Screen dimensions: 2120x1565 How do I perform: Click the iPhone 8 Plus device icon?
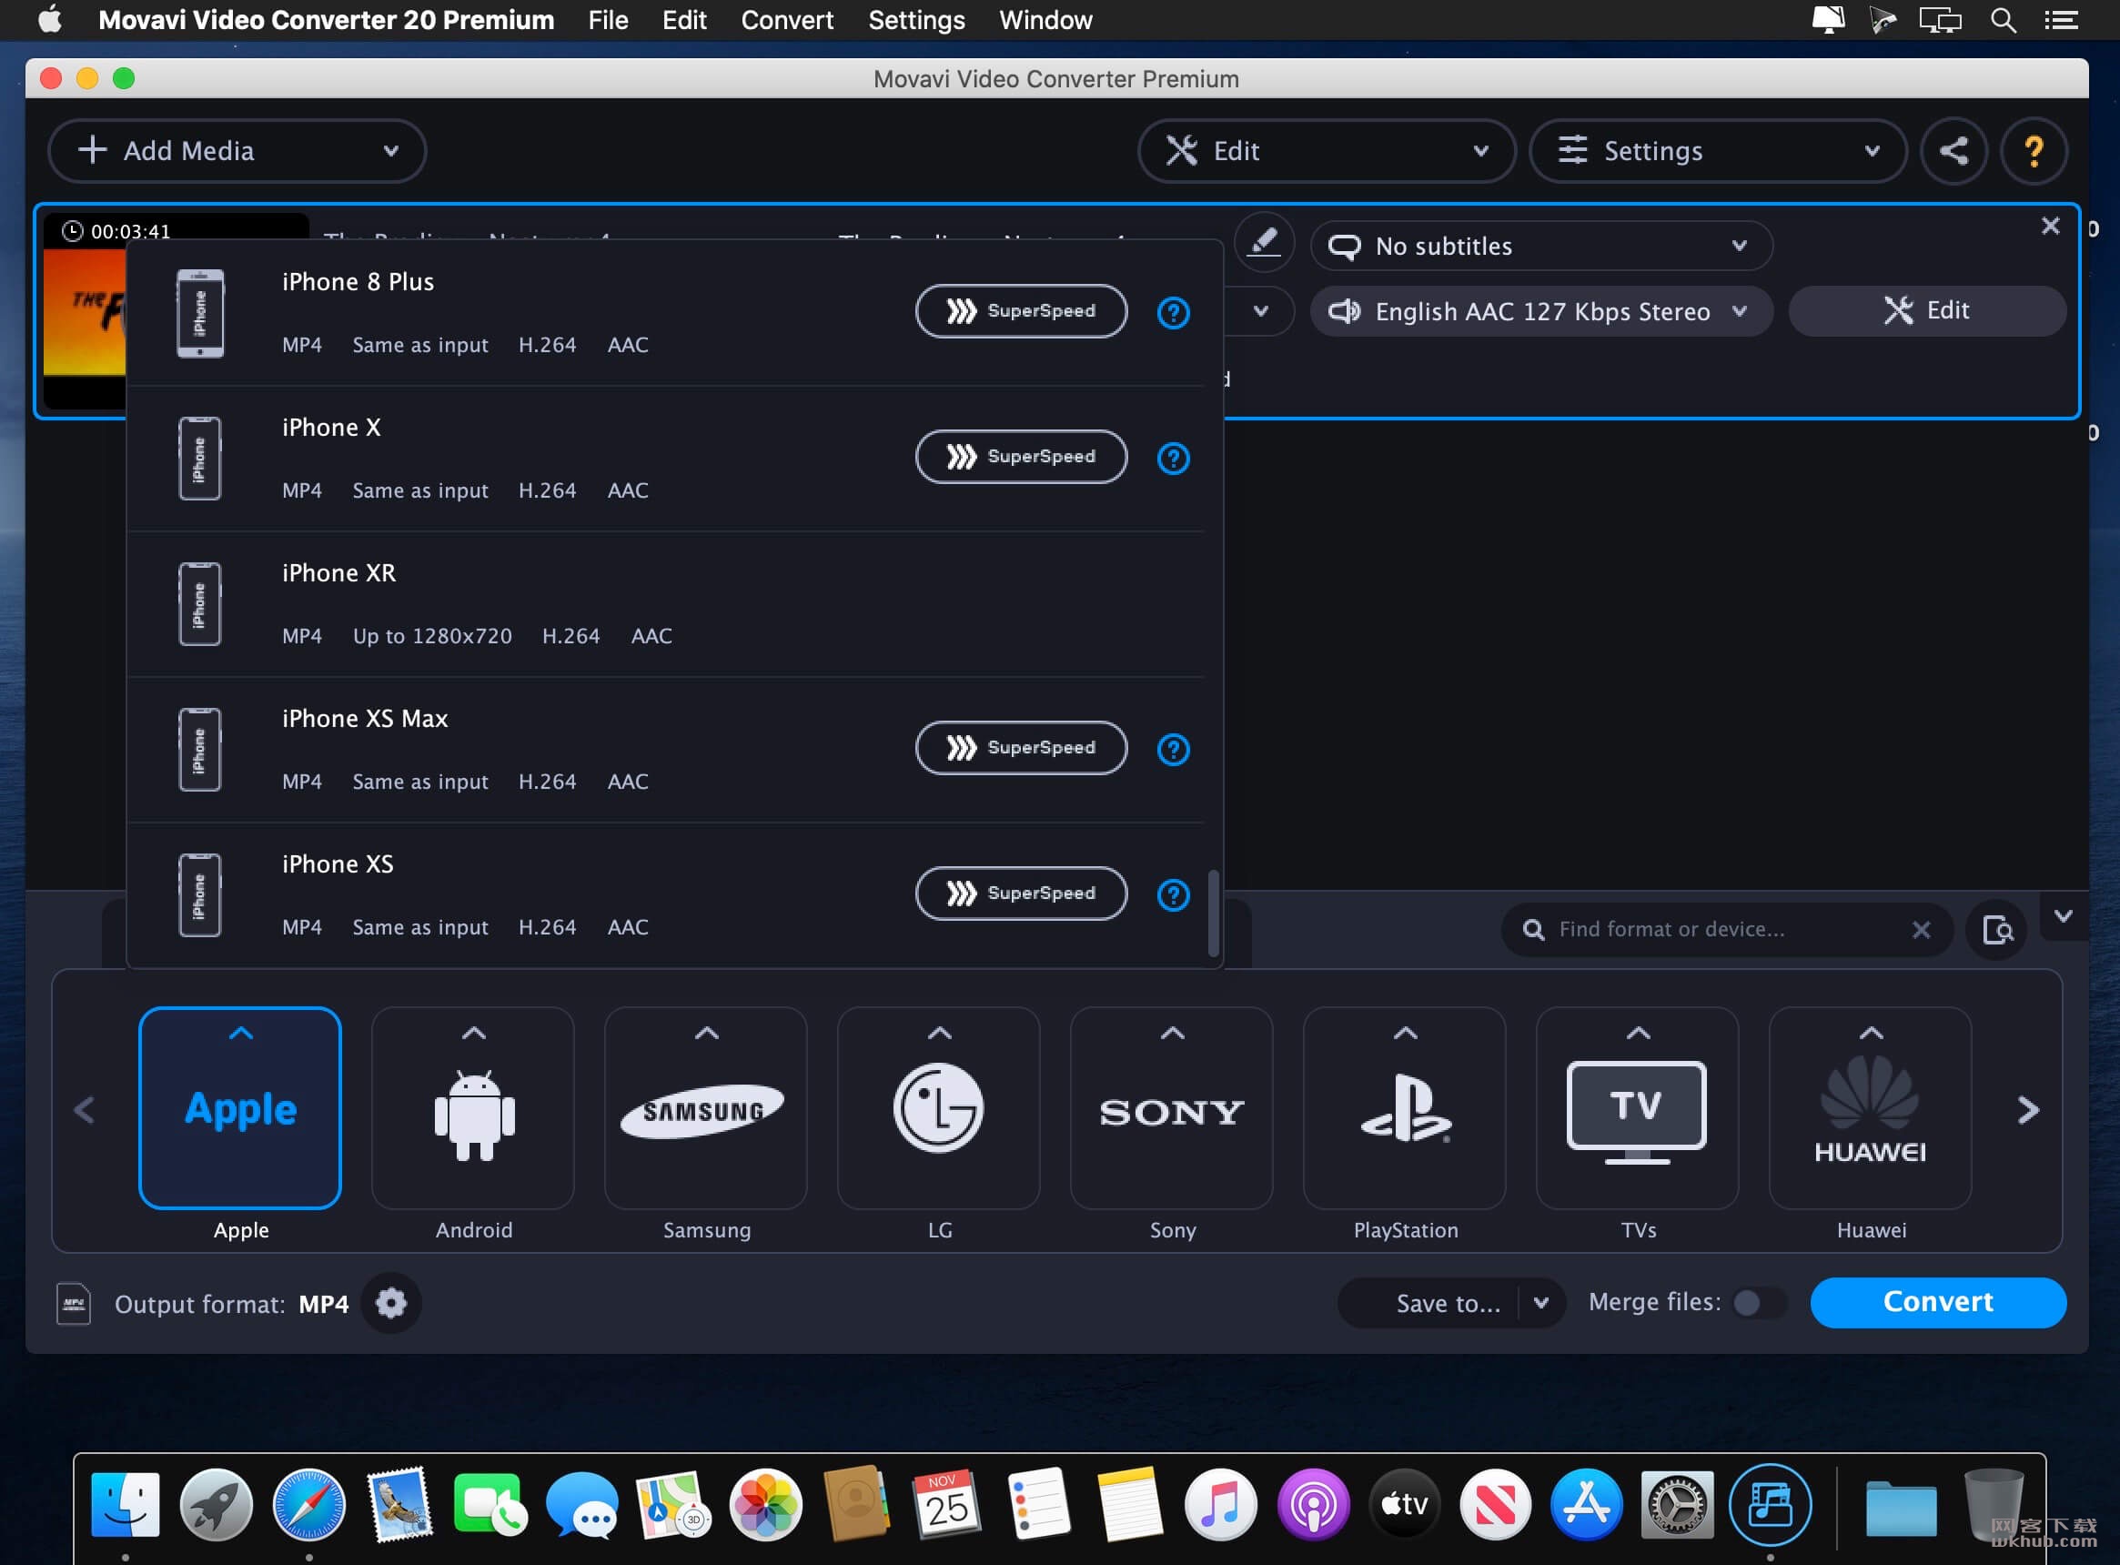pos(200,314)
